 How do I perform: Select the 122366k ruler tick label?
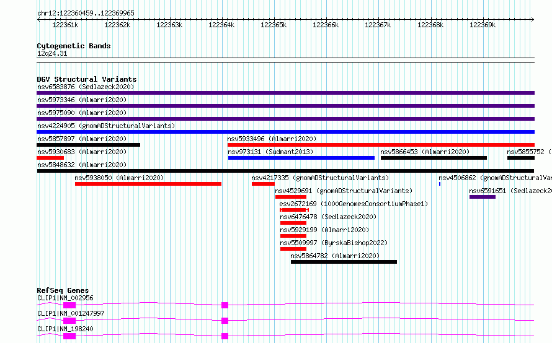click(x=326, y=25)
